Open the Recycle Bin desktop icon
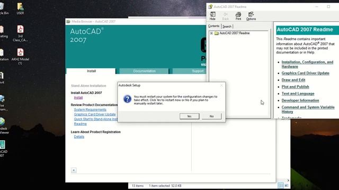The height and width of the screenshot is (190, 339). coord(3,8)
